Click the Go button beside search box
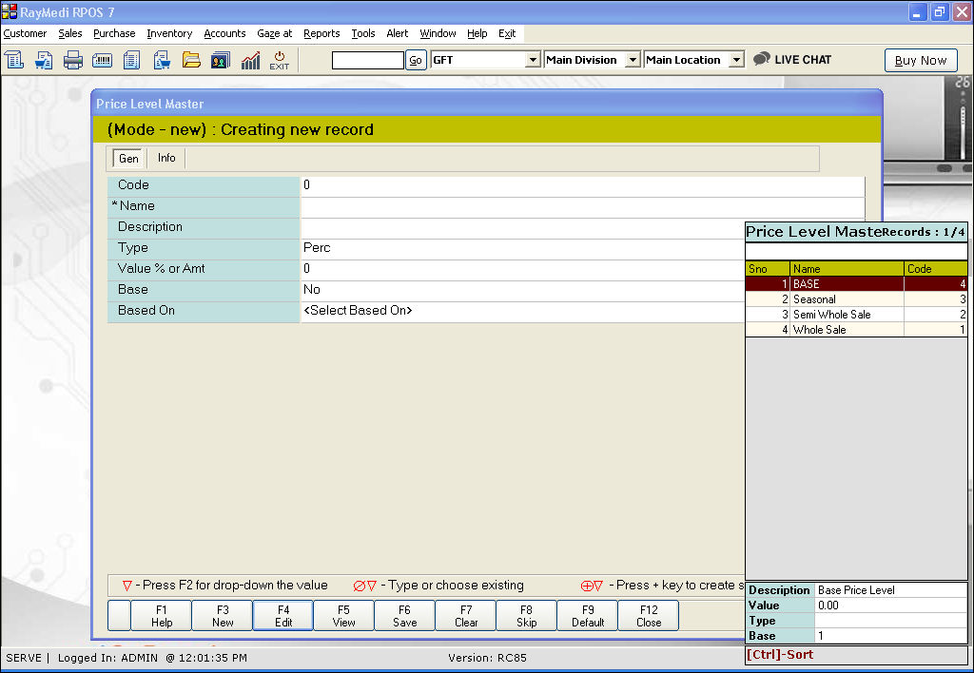 (x=416, y=60)
